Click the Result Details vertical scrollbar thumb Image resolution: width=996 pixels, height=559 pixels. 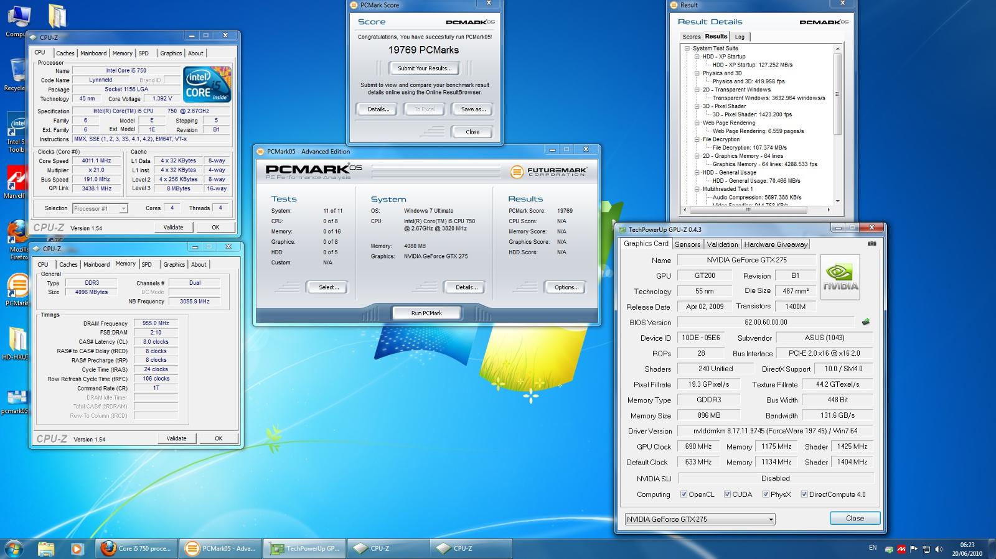(x=837, y=94)
